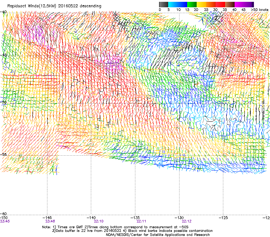Click the 22:11 pass time label
The width and height of the screenshot is (270, 237).
[141, 221]
